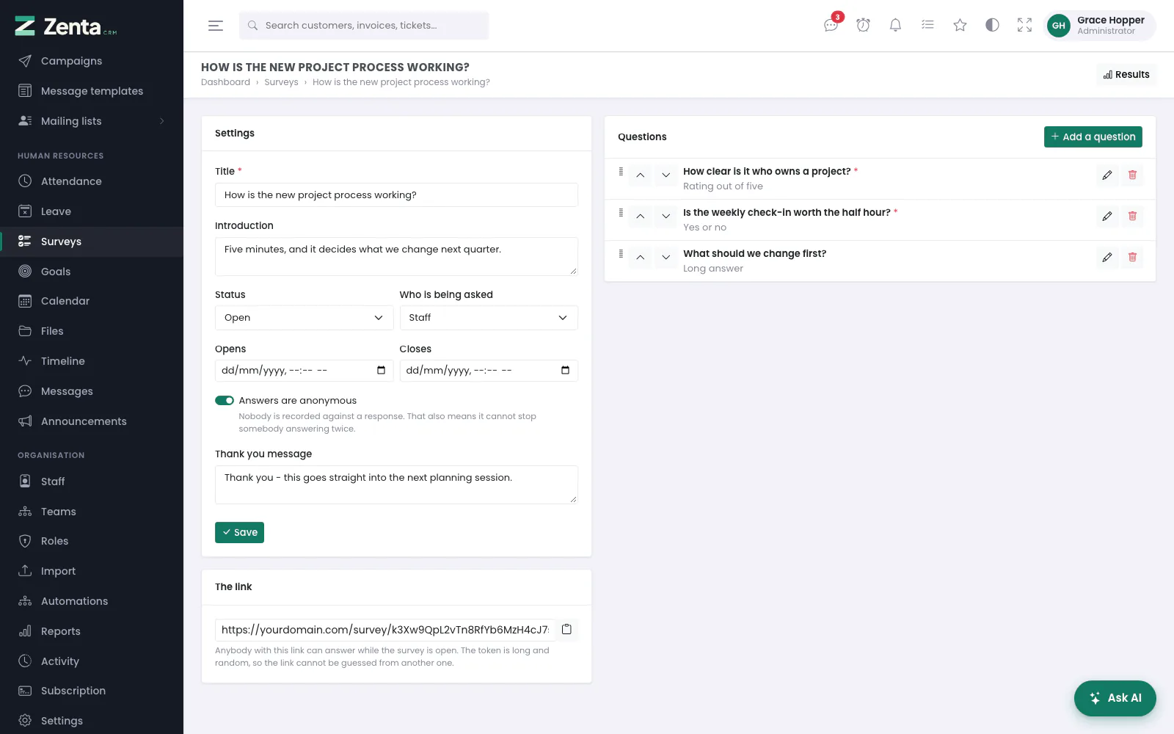Open Goals in sidebar
Screen dimensions: 1174x734
[x=92, y=272]
